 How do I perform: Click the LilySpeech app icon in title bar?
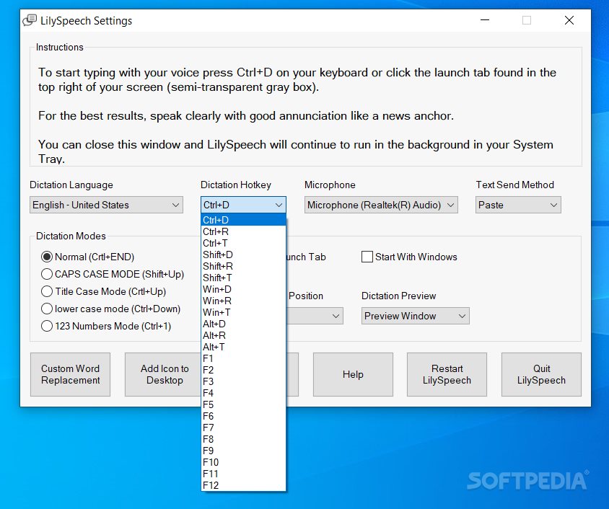click(x=30, y=20)
